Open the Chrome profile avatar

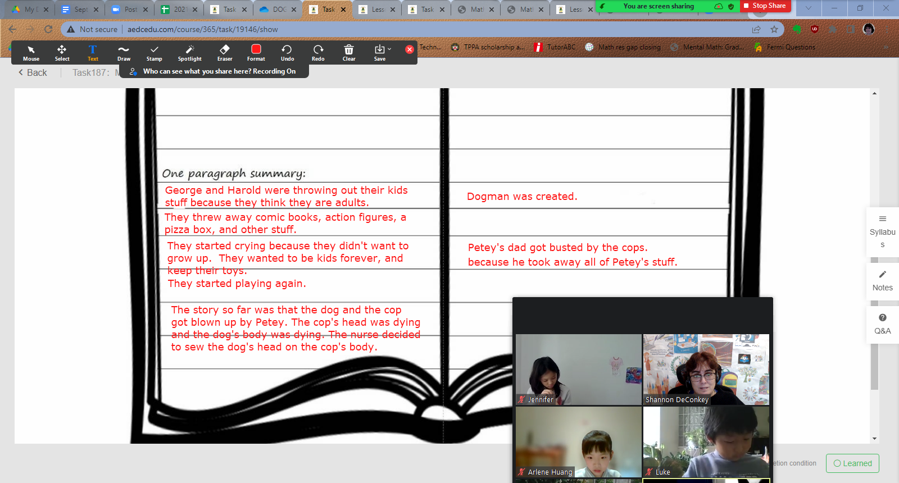[x=869, y=29]
